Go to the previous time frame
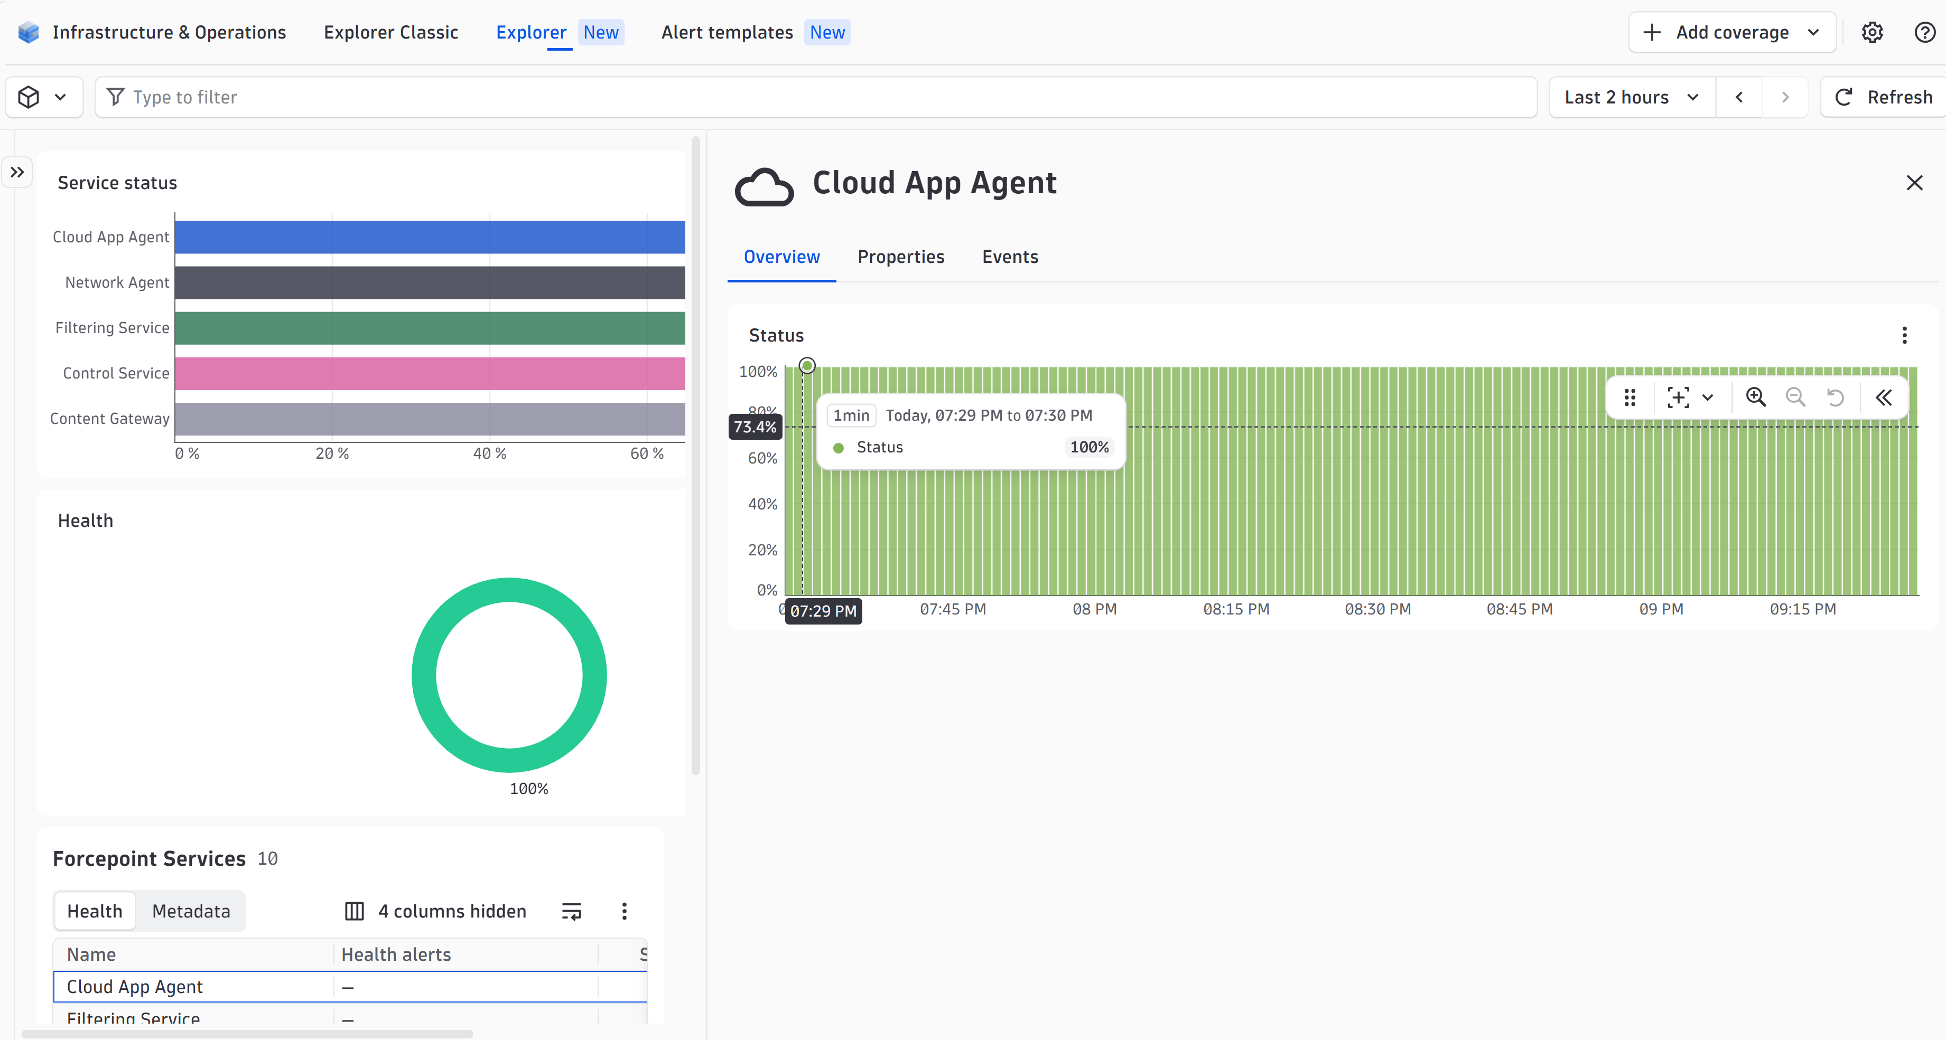The image size is (1946, 1040). [x=1739, y=97]
